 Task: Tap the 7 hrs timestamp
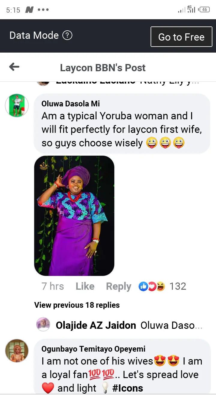(x=53, y=286)
